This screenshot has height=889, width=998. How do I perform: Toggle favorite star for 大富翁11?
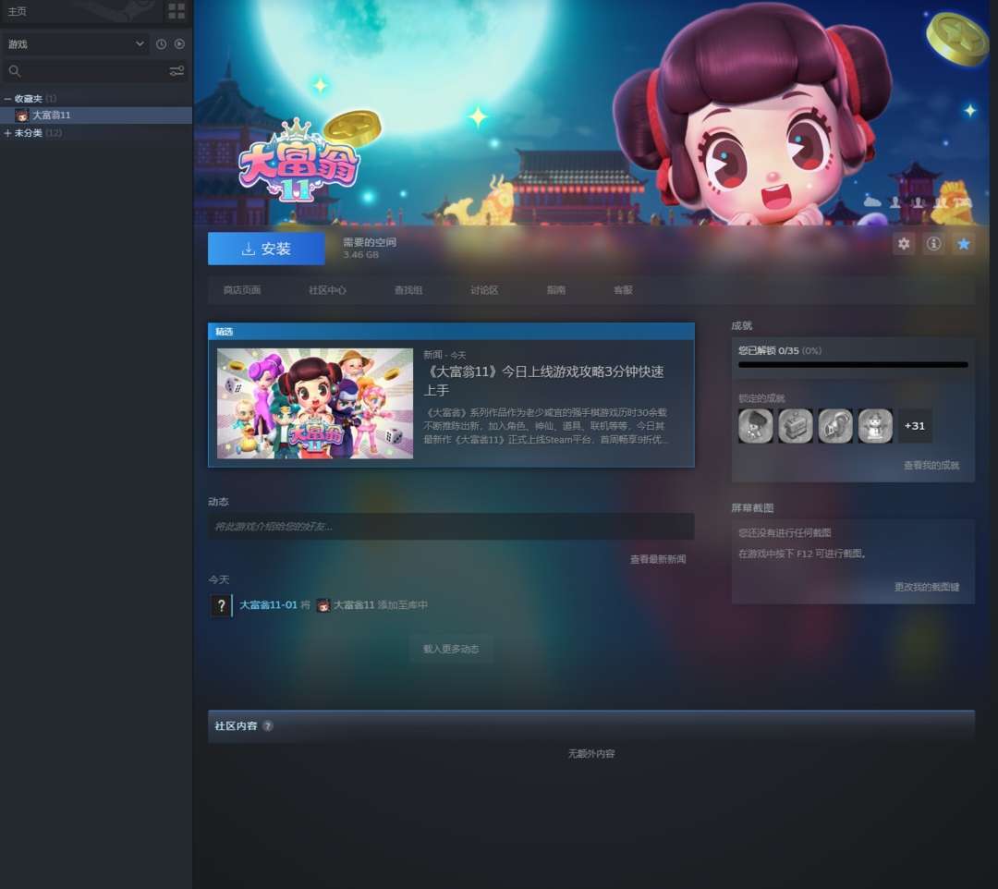pos(964,244)
